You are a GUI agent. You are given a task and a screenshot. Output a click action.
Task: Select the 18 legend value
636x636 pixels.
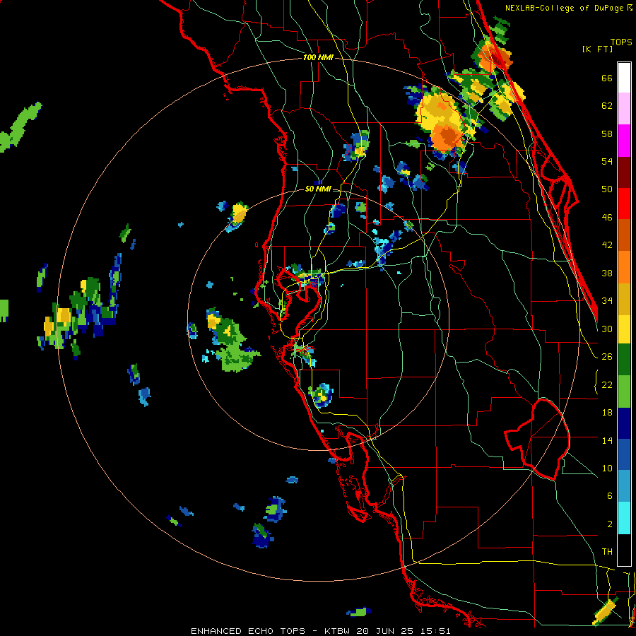(x=607, y=413)
